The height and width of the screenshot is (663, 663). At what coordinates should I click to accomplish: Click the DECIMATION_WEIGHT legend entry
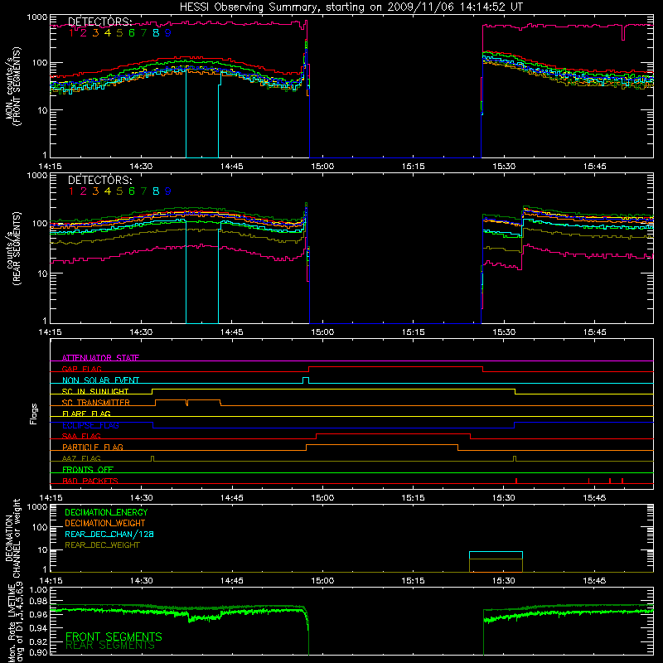click(x=105, y=523)
